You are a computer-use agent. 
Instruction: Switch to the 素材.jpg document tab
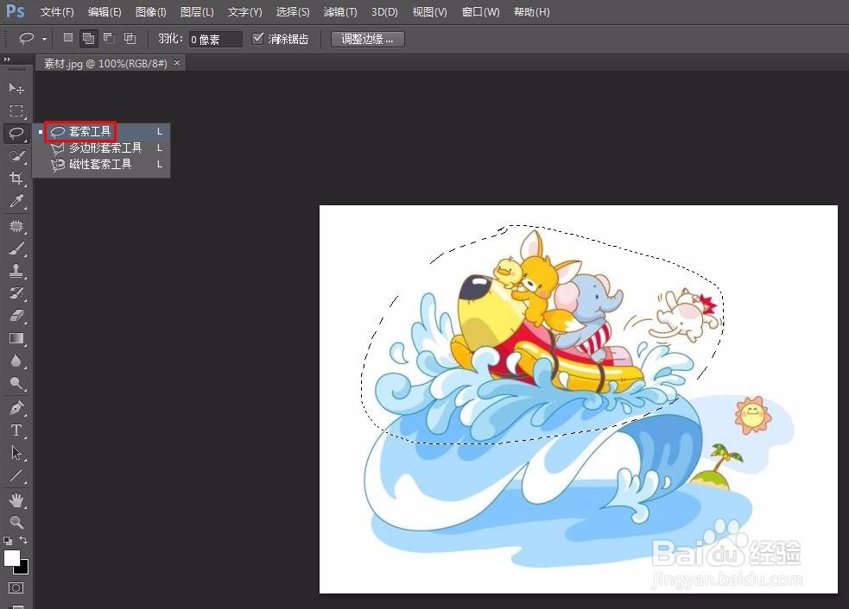pyautogui.click(x=105, y=63)
